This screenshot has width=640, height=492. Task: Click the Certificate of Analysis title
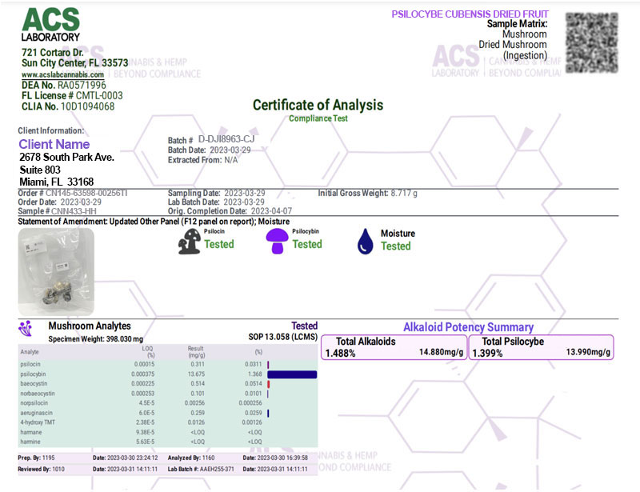(x=318, y=106)
